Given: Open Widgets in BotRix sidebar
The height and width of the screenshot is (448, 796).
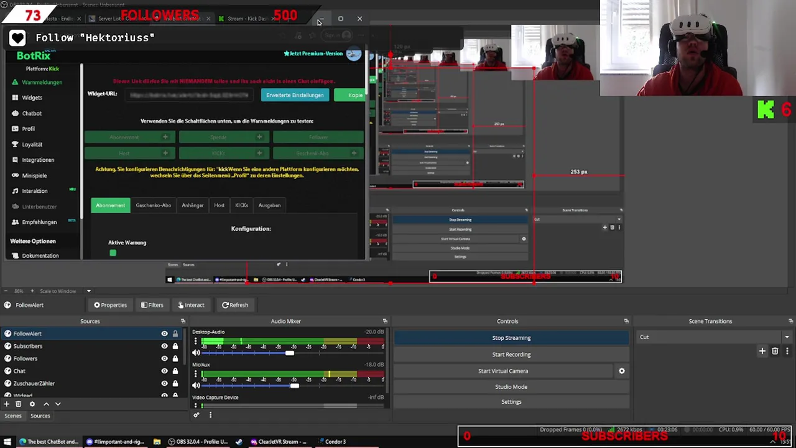Looking at the screenshot, I should tap(32, 98).
